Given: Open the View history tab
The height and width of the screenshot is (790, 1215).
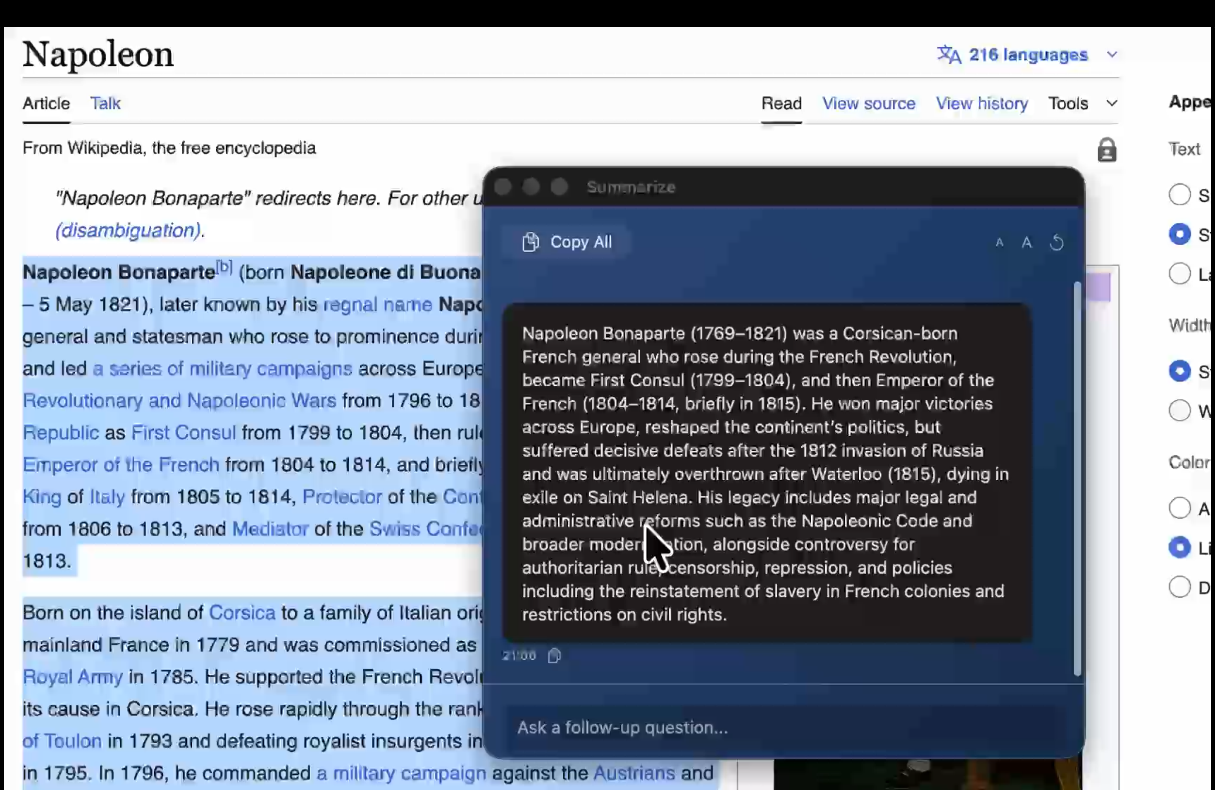Looking at the screenshot, I should (x=981, y=104).
